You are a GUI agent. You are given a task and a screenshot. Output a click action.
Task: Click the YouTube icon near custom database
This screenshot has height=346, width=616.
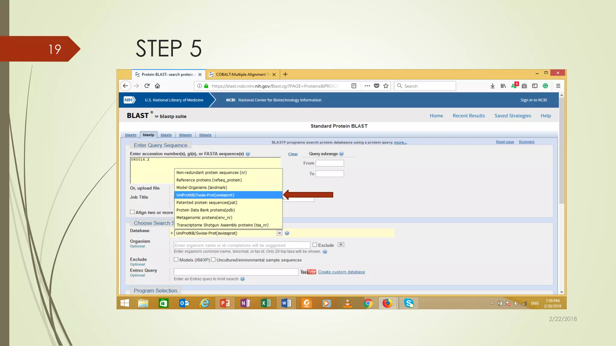308,272
